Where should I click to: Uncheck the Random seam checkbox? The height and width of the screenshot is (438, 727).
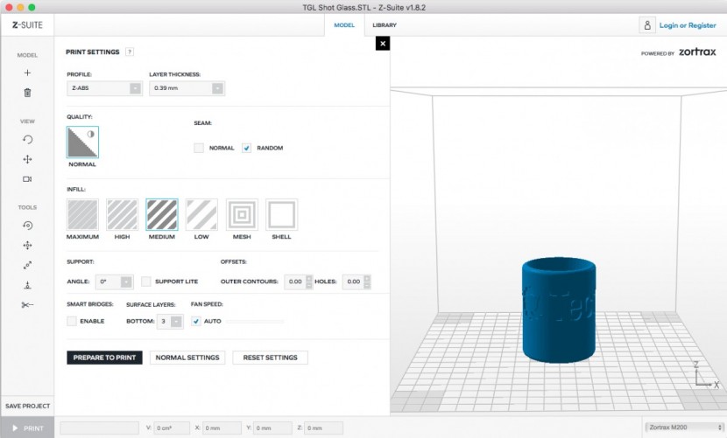247,148
